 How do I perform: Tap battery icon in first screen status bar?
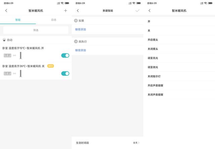pyautogui.click(x=67, y=3)
